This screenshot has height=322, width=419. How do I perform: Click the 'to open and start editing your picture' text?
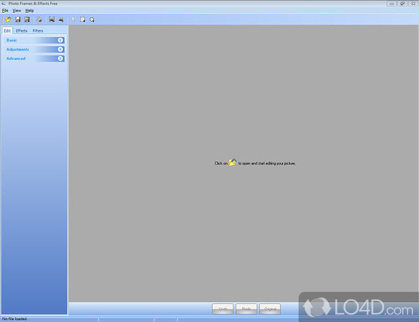[x=267, y=163]
